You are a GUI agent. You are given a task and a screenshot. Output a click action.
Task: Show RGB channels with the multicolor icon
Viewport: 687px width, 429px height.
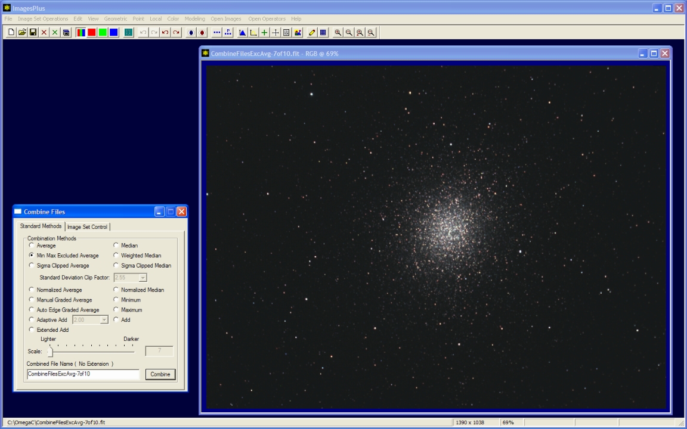pos(81,32)
